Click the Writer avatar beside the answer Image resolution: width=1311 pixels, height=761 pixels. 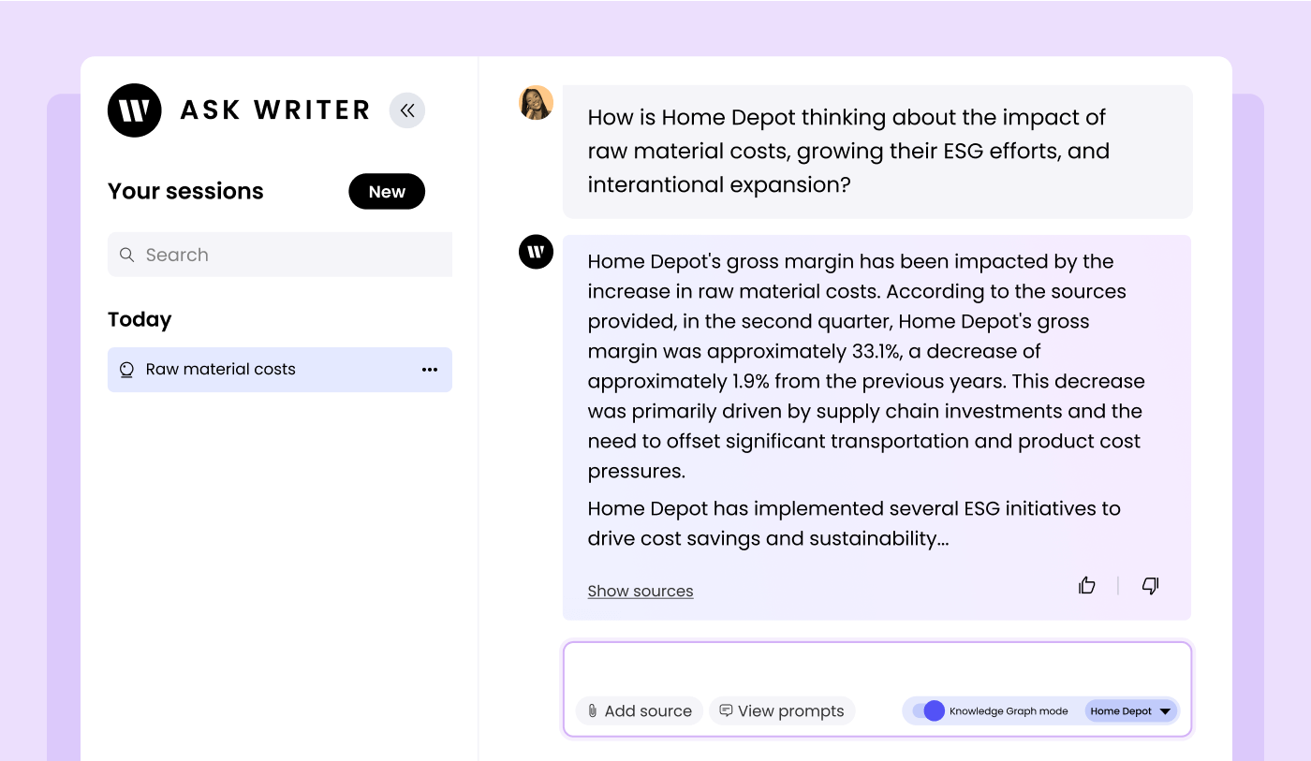pos(537,252)
